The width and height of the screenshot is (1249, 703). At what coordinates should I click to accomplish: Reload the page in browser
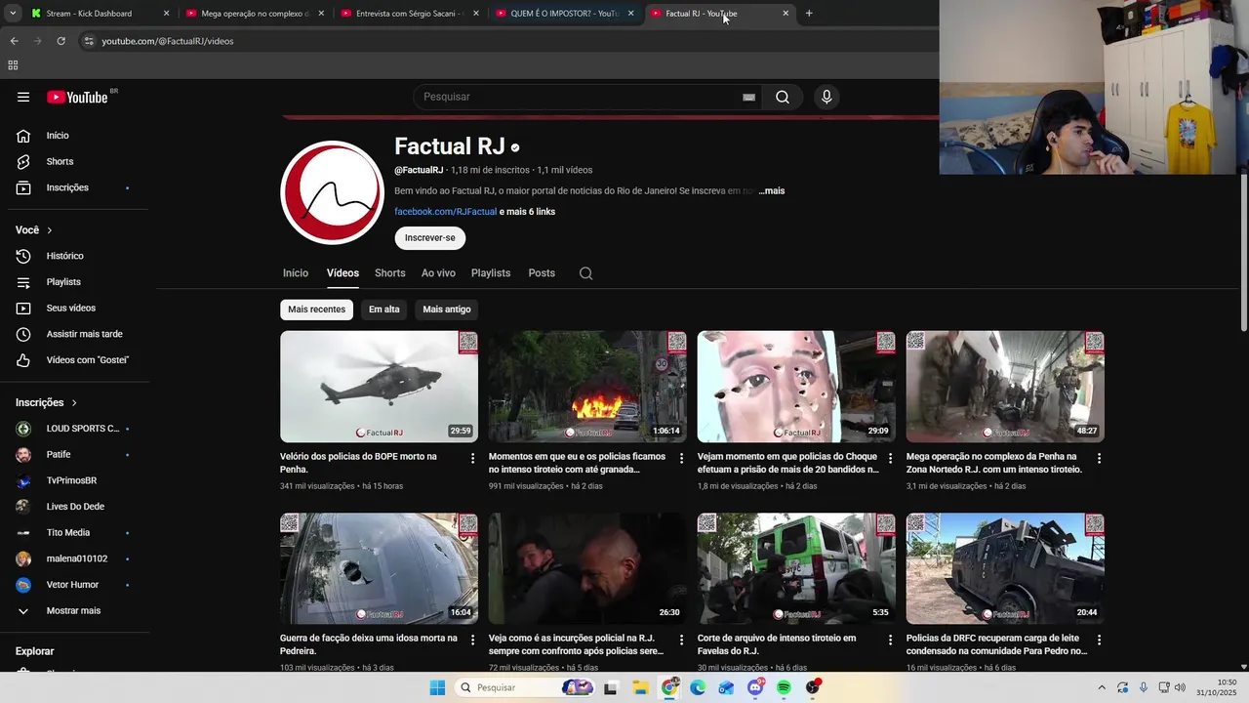pyautogui.click(x=60, y=41)
